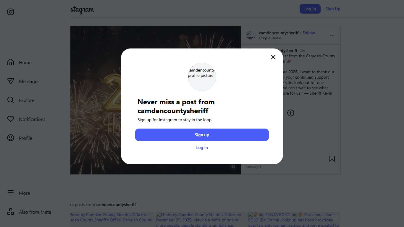Viewport: 404px width, 227px height.
Task: Open Messages from the sidebar
Action: click(11, 81)
